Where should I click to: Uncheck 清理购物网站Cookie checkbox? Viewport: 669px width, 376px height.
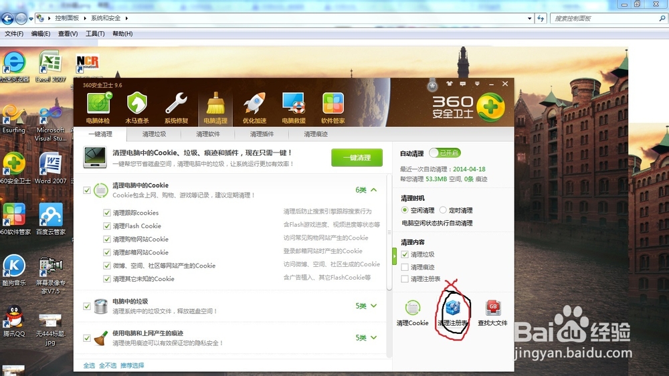tap(107, 239)
